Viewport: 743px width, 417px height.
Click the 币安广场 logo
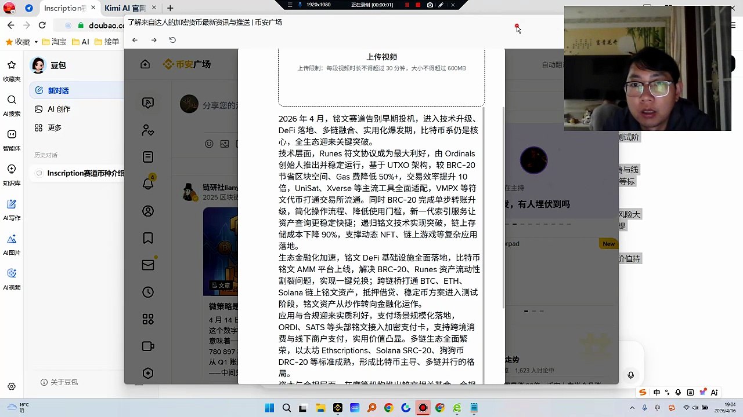point(186,64)
